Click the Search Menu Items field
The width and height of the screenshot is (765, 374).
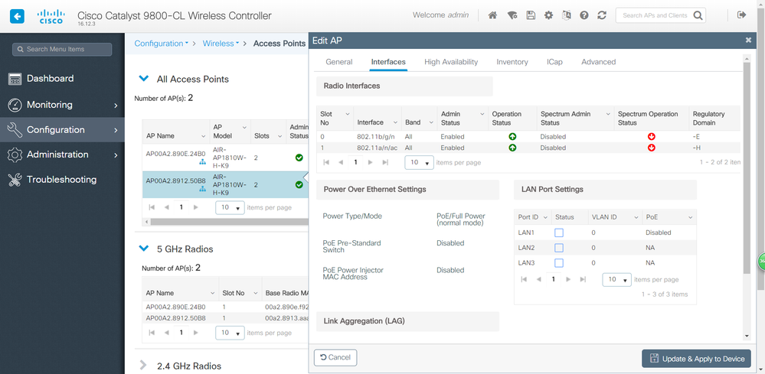click(x=62, y=49)
